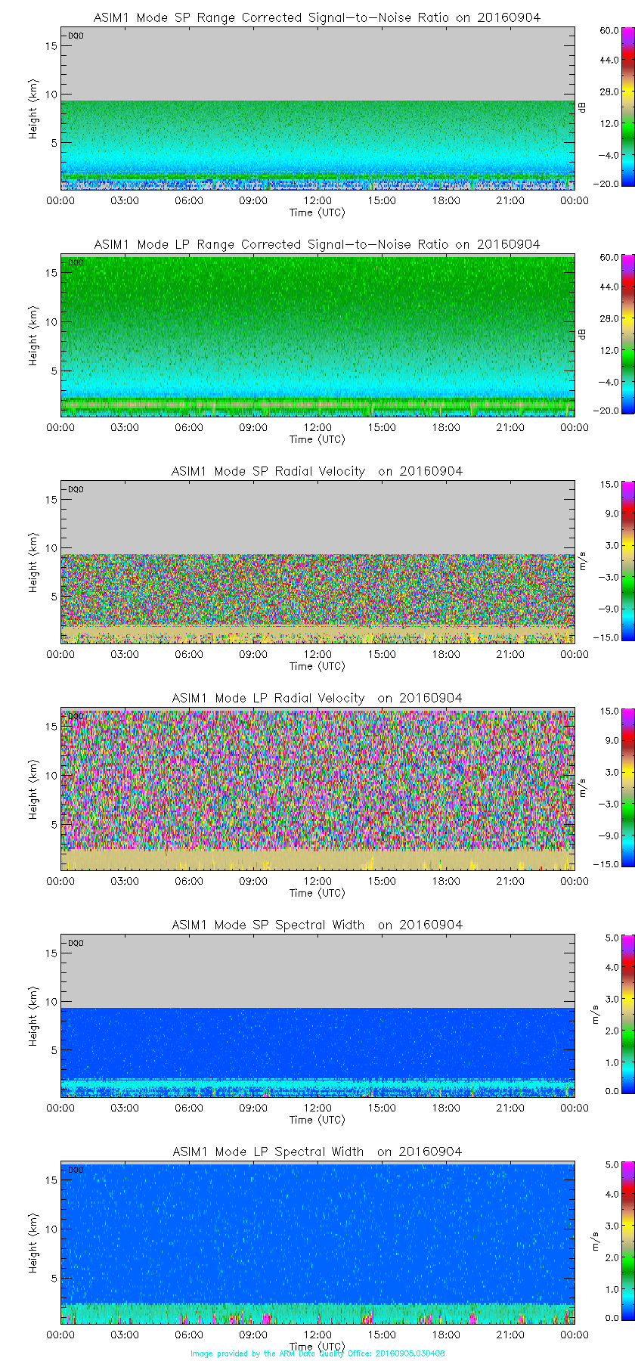Select the Mode SP Radial Velocity title
This screenshot has width=635, height=1361.
(317, 471)
